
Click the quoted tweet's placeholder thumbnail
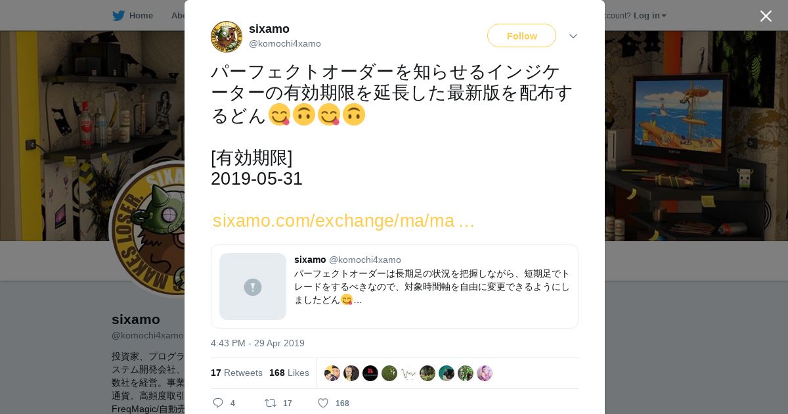253,287
